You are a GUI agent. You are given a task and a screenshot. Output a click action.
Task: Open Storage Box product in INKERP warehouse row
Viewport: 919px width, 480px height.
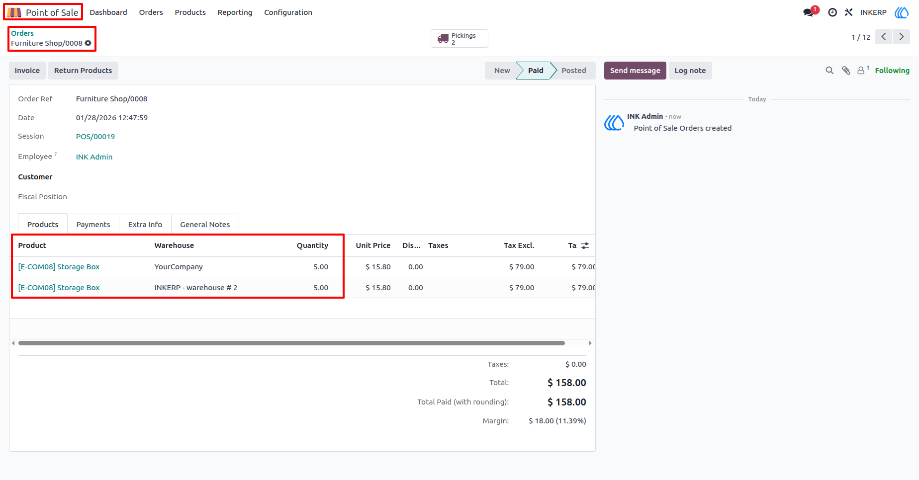(x=59, y=288)
